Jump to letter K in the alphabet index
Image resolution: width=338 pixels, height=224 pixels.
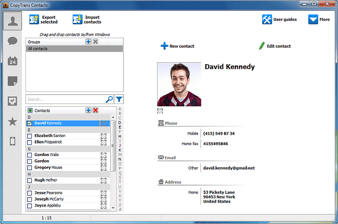click(x=120, y=150)
